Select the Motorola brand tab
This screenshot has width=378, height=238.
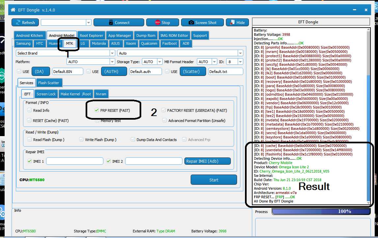[99, 43]
